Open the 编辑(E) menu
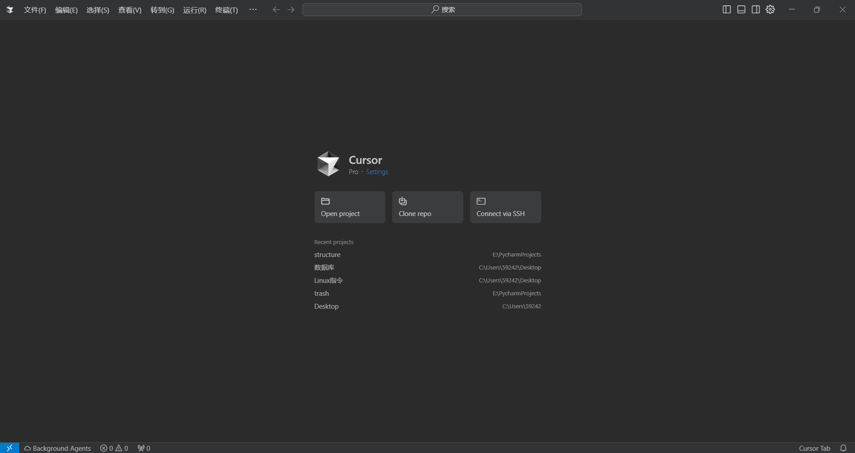This screenshot has width=855, height=453. click(x=66, y=10)
